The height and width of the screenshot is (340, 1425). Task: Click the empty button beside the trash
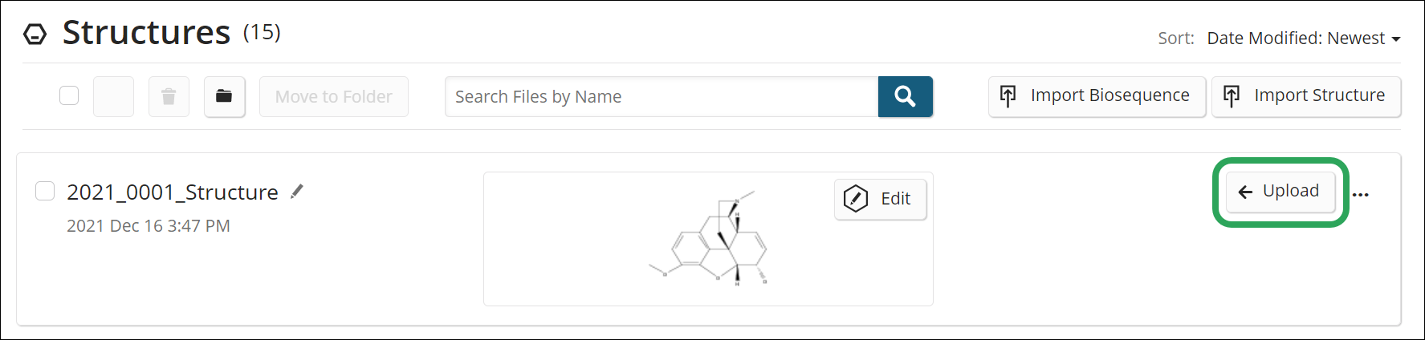point(113,97)
